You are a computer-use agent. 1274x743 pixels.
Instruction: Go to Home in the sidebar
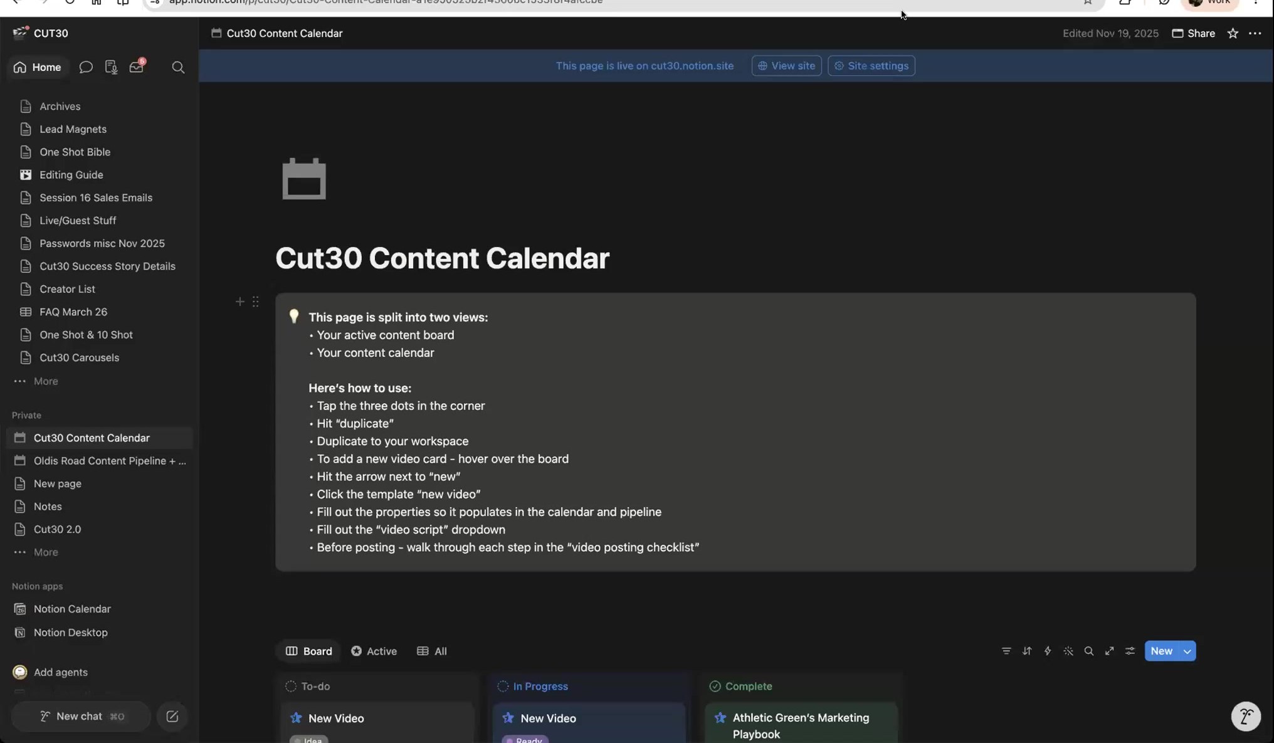[x=38, y=67]
